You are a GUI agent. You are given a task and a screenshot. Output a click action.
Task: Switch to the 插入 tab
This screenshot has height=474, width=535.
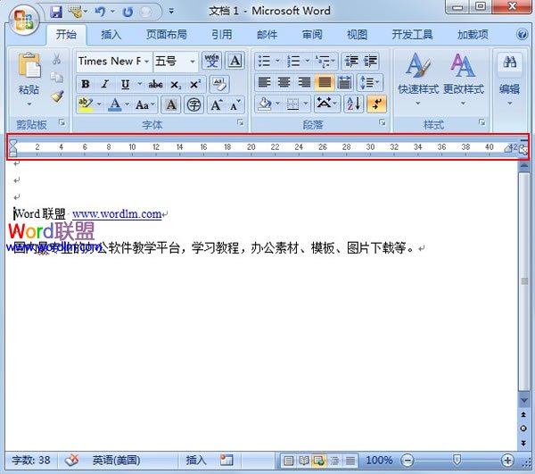coord(111,35)
